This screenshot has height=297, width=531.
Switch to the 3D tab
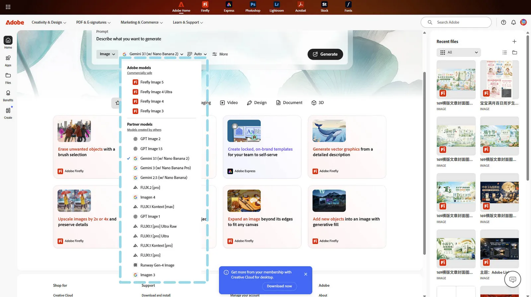point(318,103)
